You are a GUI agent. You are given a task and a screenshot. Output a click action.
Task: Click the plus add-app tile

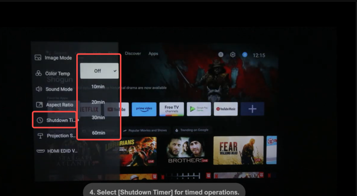coord(252,109)
